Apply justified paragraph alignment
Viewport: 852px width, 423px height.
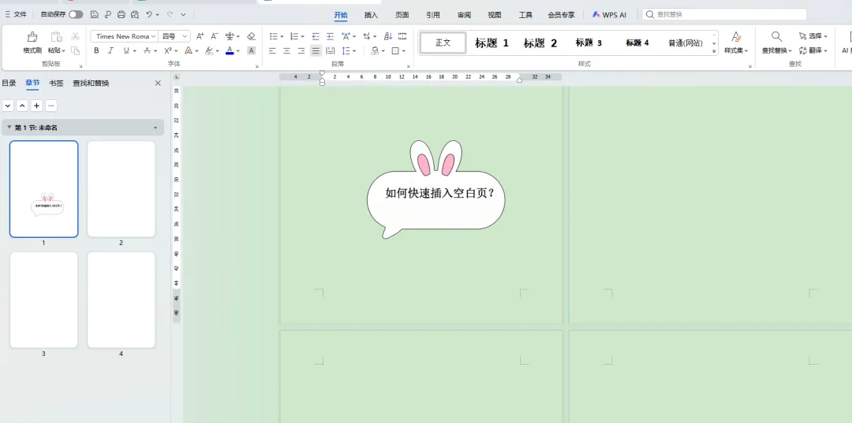click(x=316, y=50)
